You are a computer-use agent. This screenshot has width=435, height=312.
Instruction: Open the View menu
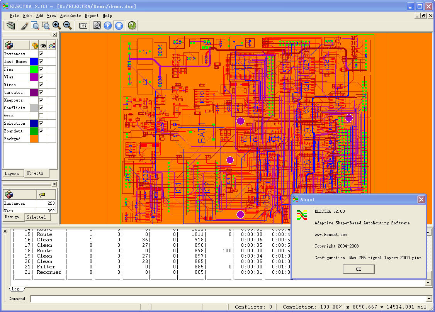51,16
